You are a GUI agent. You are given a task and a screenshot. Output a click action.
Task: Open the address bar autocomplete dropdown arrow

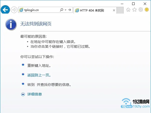pos(66,10)
